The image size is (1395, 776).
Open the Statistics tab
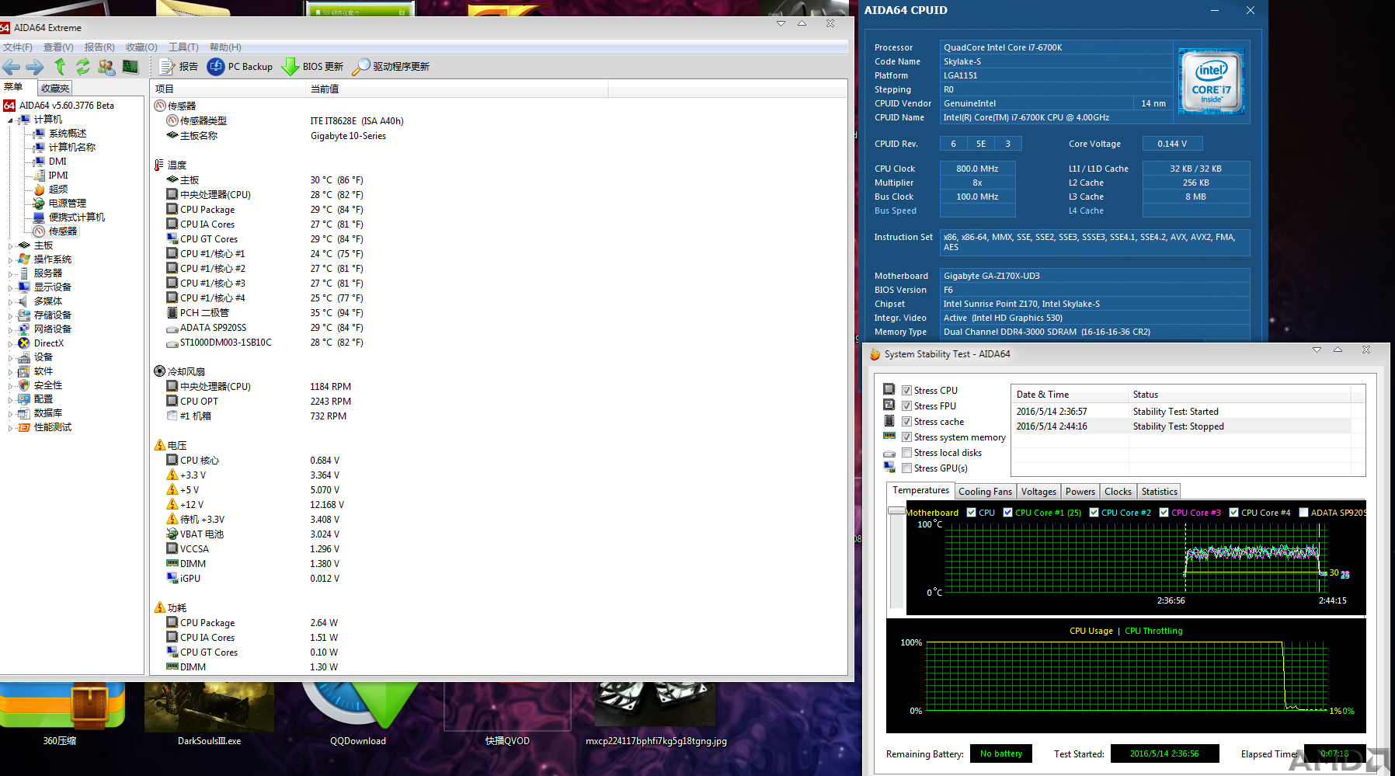point(1159,492)
